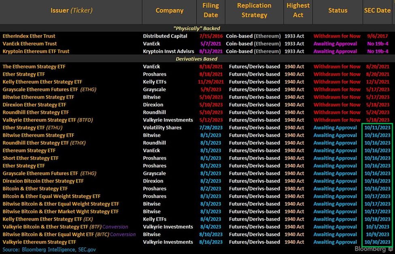Select Awaiting Approval in Valkyrie Ethereum Strategy ETF last row
The width and height of the screenshot is (395, 254).
click(x=335, y=242)
